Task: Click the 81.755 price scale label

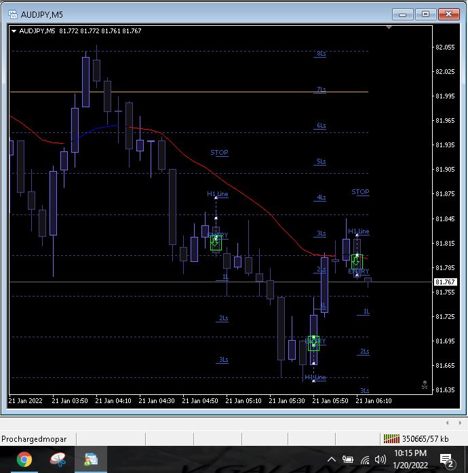Action: (x=445, y=292)
